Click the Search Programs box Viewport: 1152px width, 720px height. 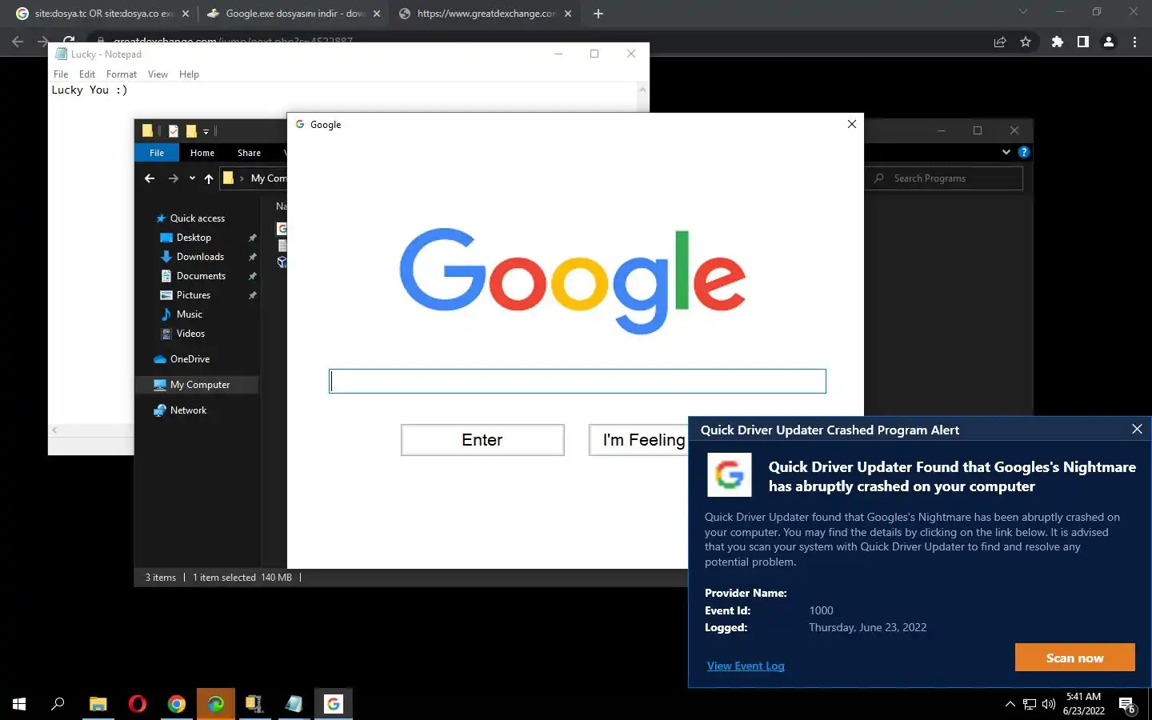click(944, 178)
